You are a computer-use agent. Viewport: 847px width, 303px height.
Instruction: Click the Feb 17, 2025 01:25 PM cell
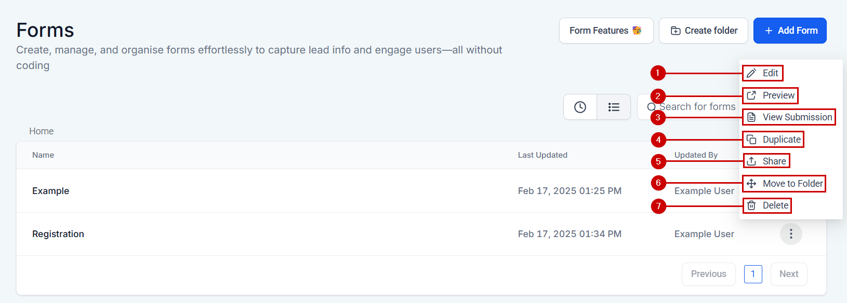(570, 191)
